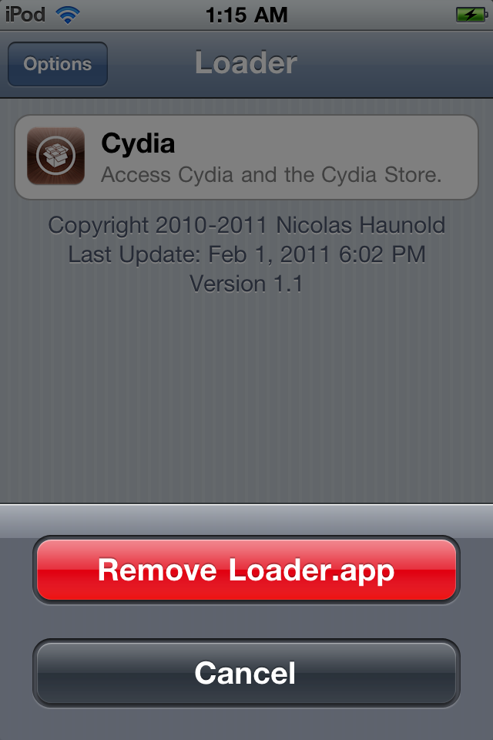493x740 pixels.
Task: Click 'Access Cydia and the Cydia Store' description
Action: coord(271,175)
